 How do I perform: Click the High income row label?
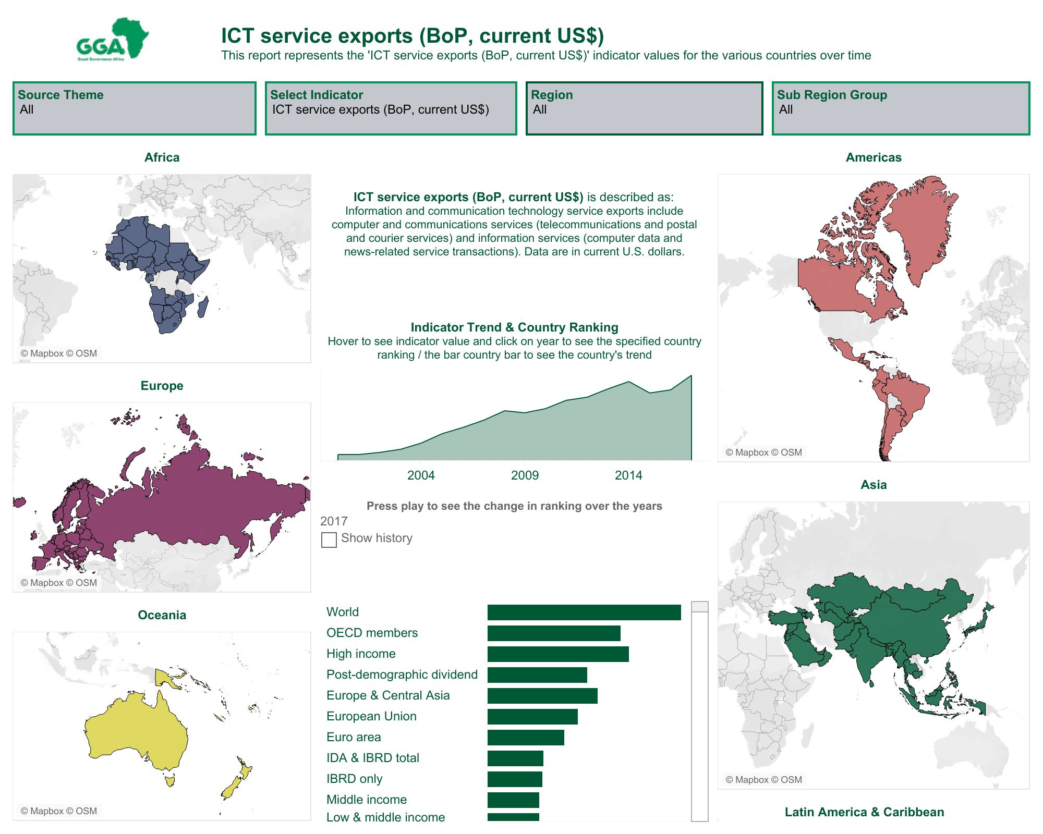coord(361,654)
